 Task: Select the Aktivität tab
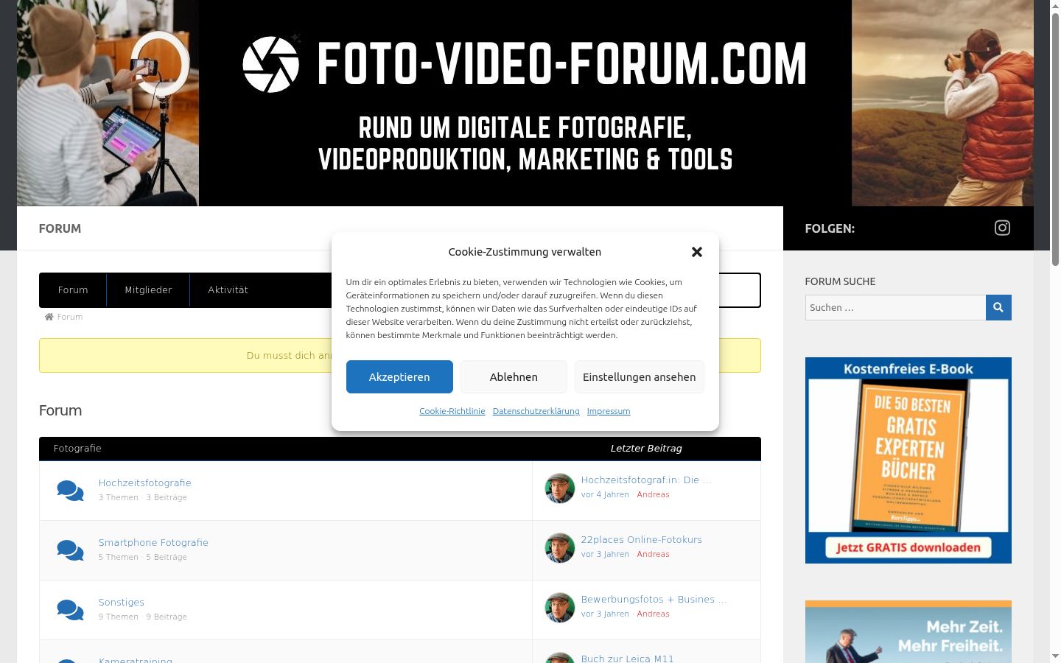pyautogui.click(x=228, y=290)
